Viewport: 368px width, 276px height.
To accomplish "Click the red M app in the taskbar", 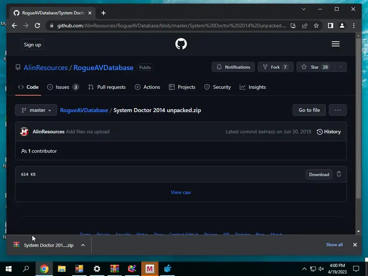I will tap(150, 269).
